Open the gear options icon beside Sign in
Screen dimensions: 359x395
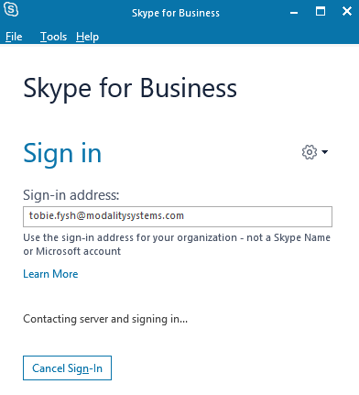pos(310,152)
